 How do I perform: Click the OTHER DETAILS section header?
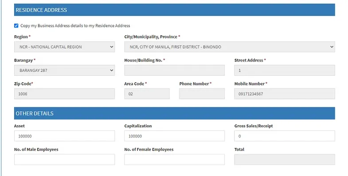(x=175, y=113)
